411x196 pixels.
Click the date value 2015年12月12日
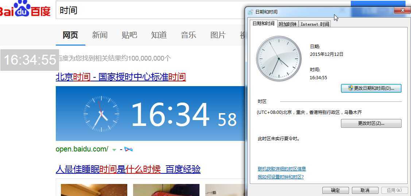pos(327,54)
